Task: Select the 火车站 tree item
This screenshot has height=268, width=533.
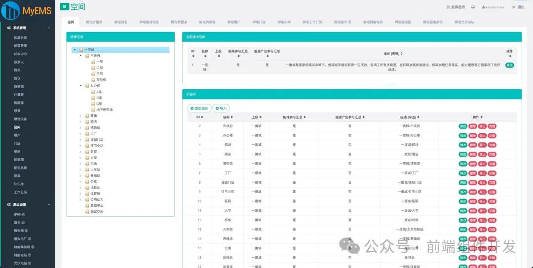Action: (95, 169)
